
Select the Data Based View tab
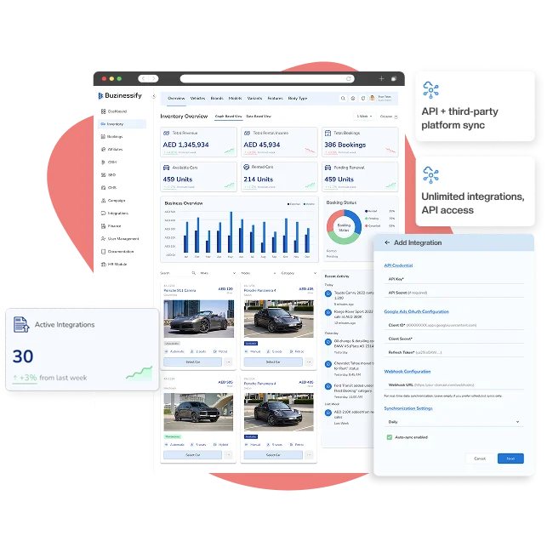click(259, 116)
